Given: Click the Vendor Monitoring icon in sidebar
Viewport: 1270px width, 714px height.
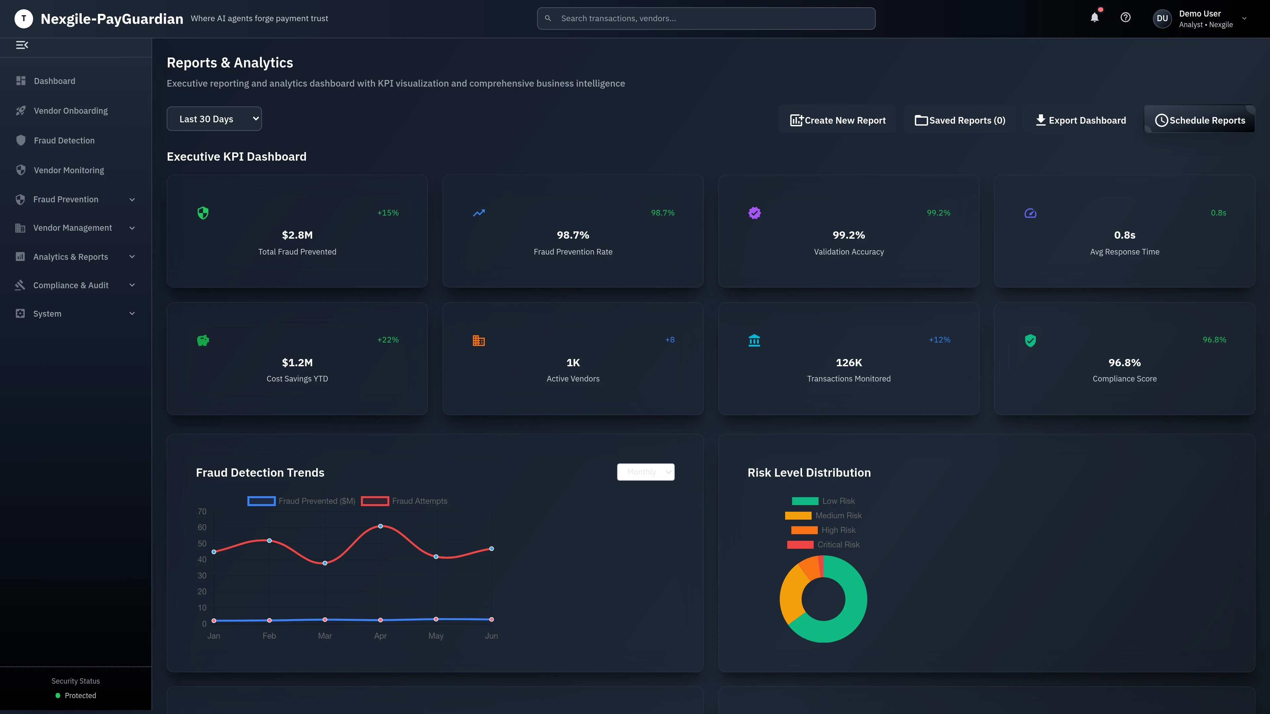Looking at the screenshot, I should point(21,170).
